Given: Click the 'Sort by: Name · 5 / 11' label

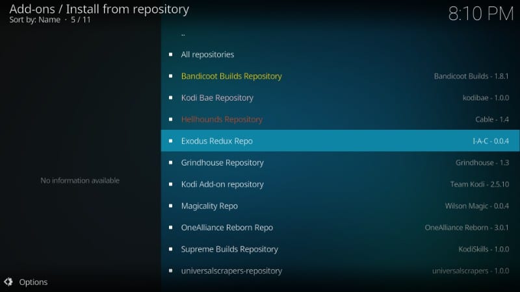Looking at the screenshot, I should pos(50,19).
